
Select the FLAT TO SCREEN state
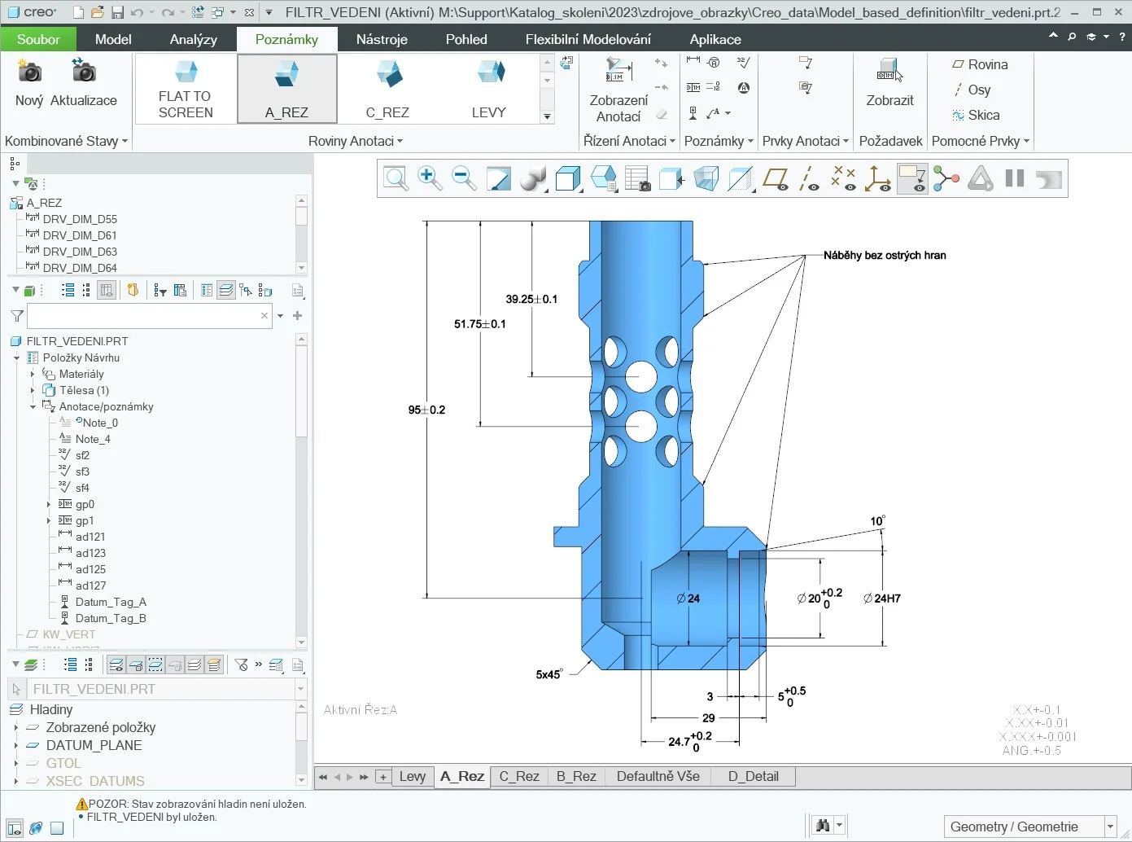click(185, 88)
